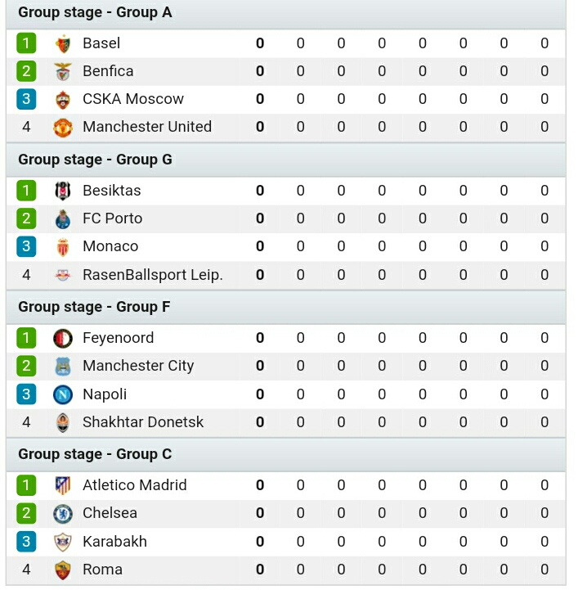Click the Feyenoord club crest
Image resolution: width=587 pixels, height=590 pixels.
coord(63,338)
